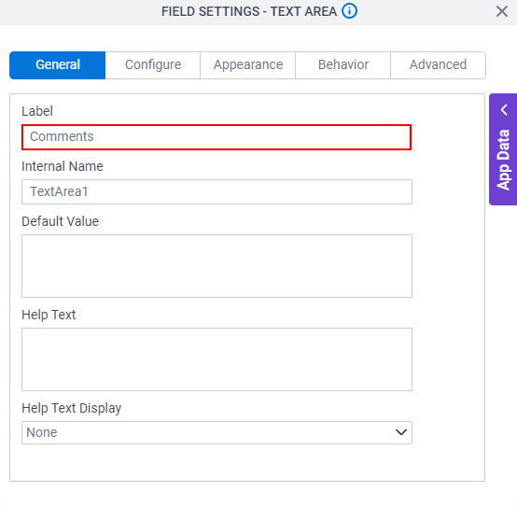Click the TextArea1 internal name field
The width and height of the screenshot is (517, 506).
[217, 192]
